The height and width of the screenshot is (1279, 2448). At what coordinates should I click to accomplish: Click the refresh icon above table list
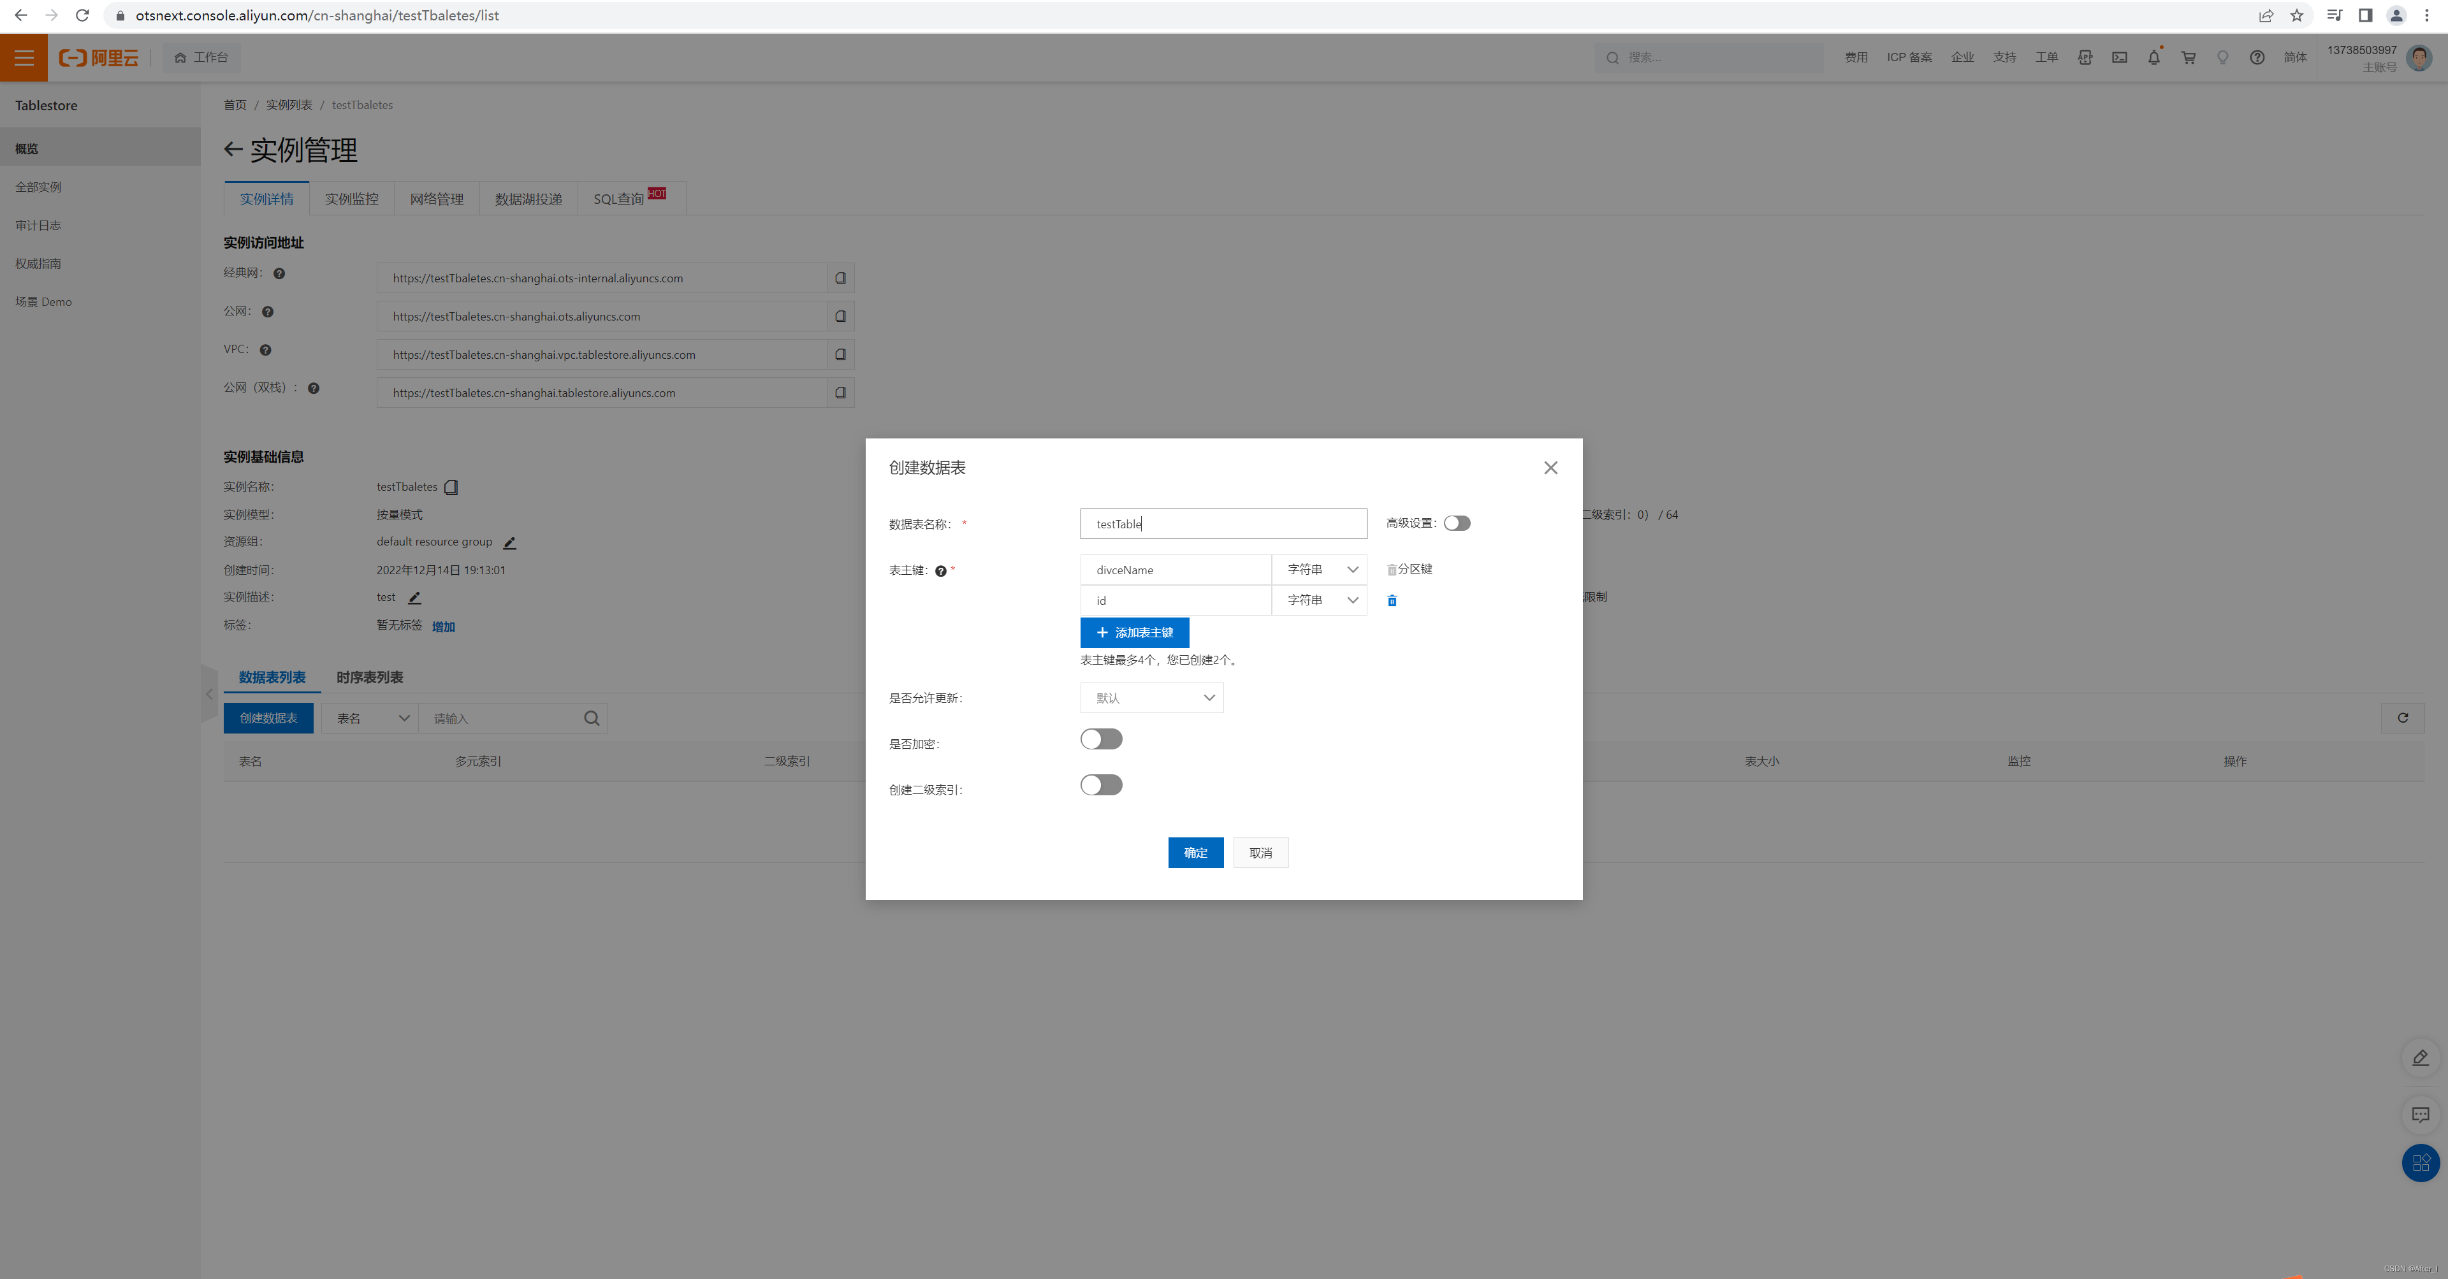pos(2402,718)
